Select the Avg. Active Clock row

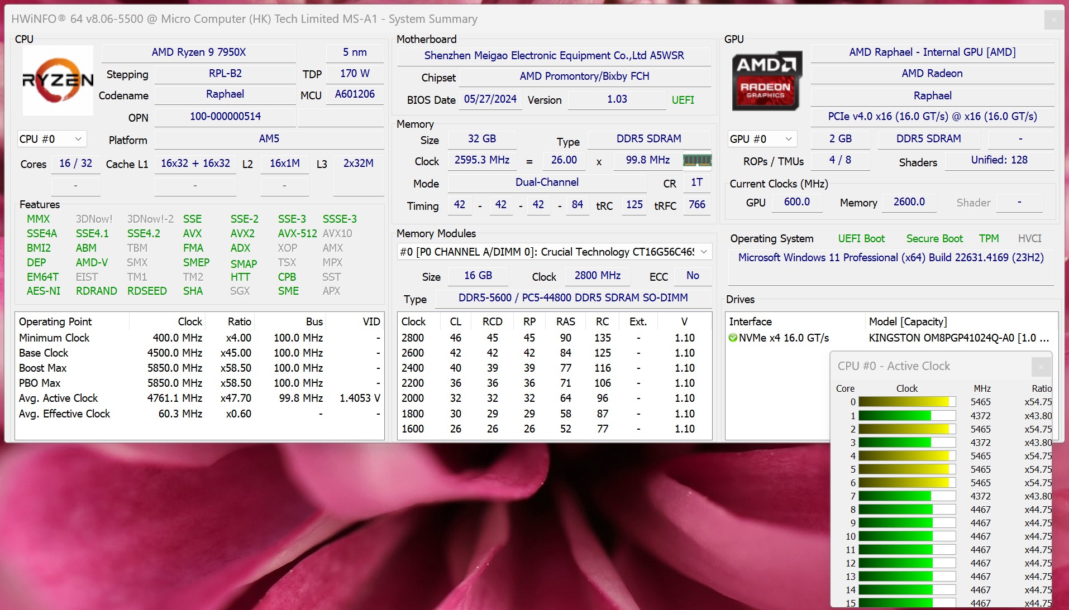click(x=199, y=398)
